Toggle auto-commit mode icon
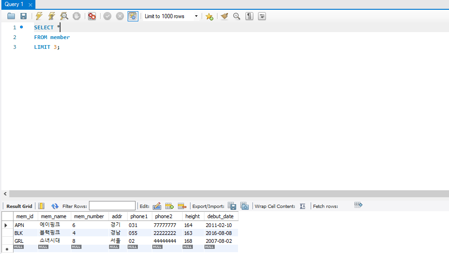The image size is (449, 254). [x=133, y=16]
